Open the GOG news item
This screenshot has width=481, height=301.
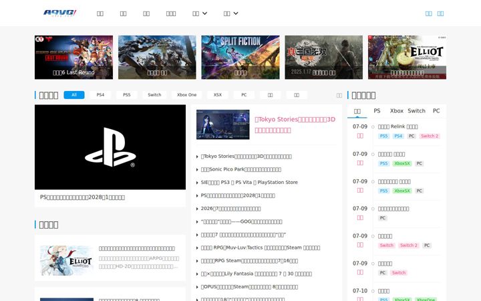(x=241, y=221)
